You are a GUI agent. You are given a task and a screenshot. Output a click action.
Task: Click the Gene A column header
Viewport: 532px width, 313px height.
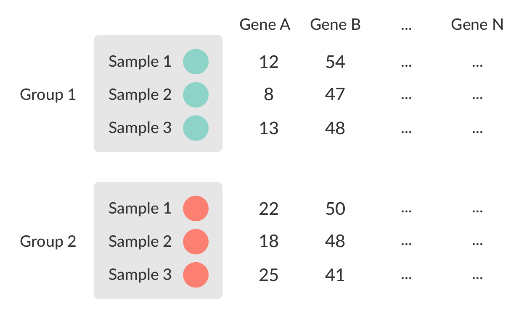point(265,25)
